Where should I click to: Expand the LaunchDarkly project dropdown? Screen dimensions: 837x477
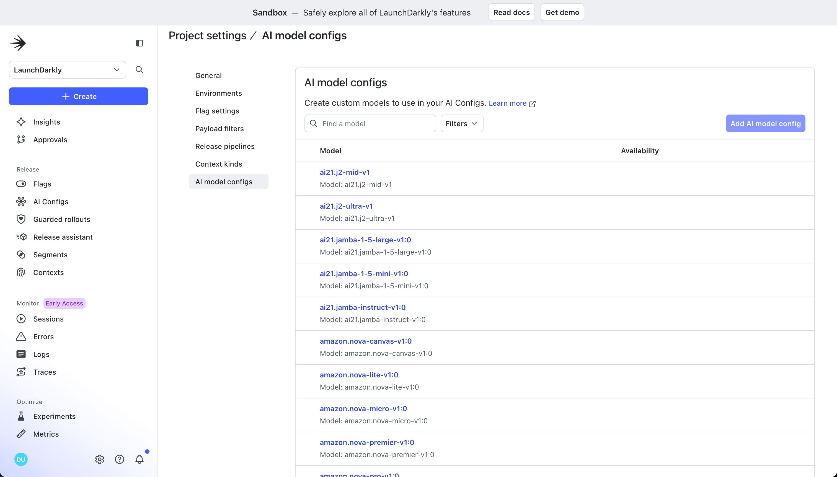(68, 70)
